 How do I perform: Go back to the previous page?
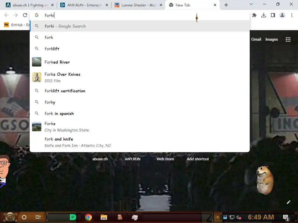pyautogui.click(x=6, y=15)
